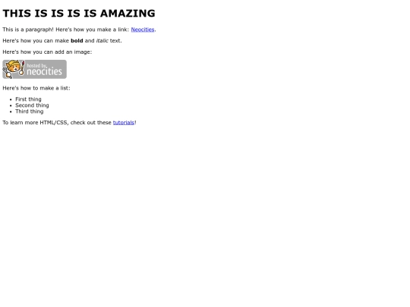This screenshot has height=307, width=410.
Task: Click the bullet before Third thing
Action: click(11, 111)
